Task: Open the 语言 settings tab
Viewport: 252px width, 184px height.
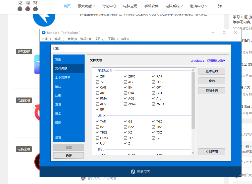Action: coord(69,137)
